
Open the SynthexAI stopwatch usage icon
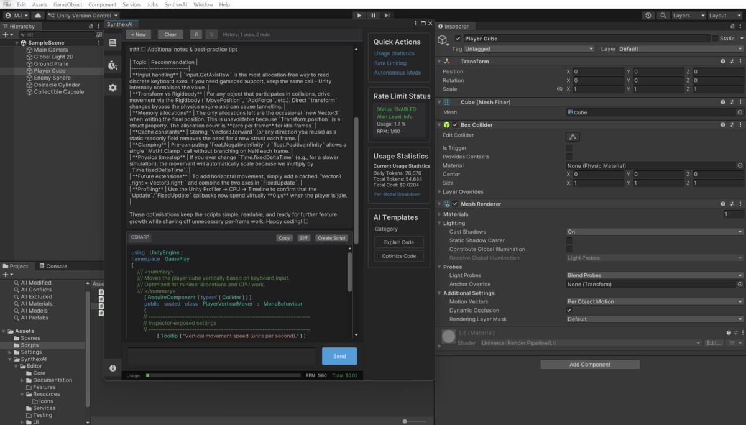click(x=113, y=65)
